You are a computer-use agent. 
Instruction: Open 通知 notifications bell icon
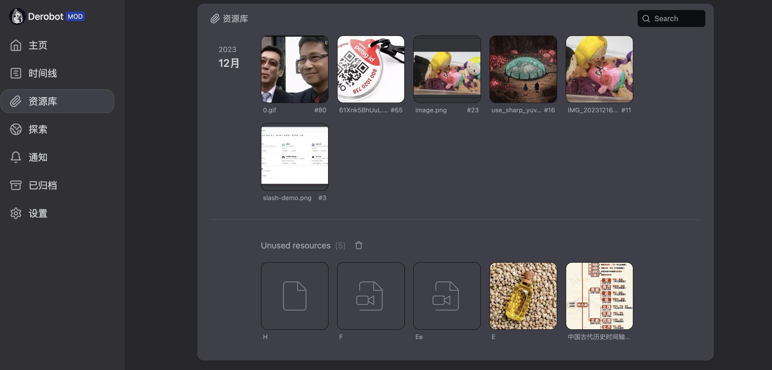coord(16,157)
